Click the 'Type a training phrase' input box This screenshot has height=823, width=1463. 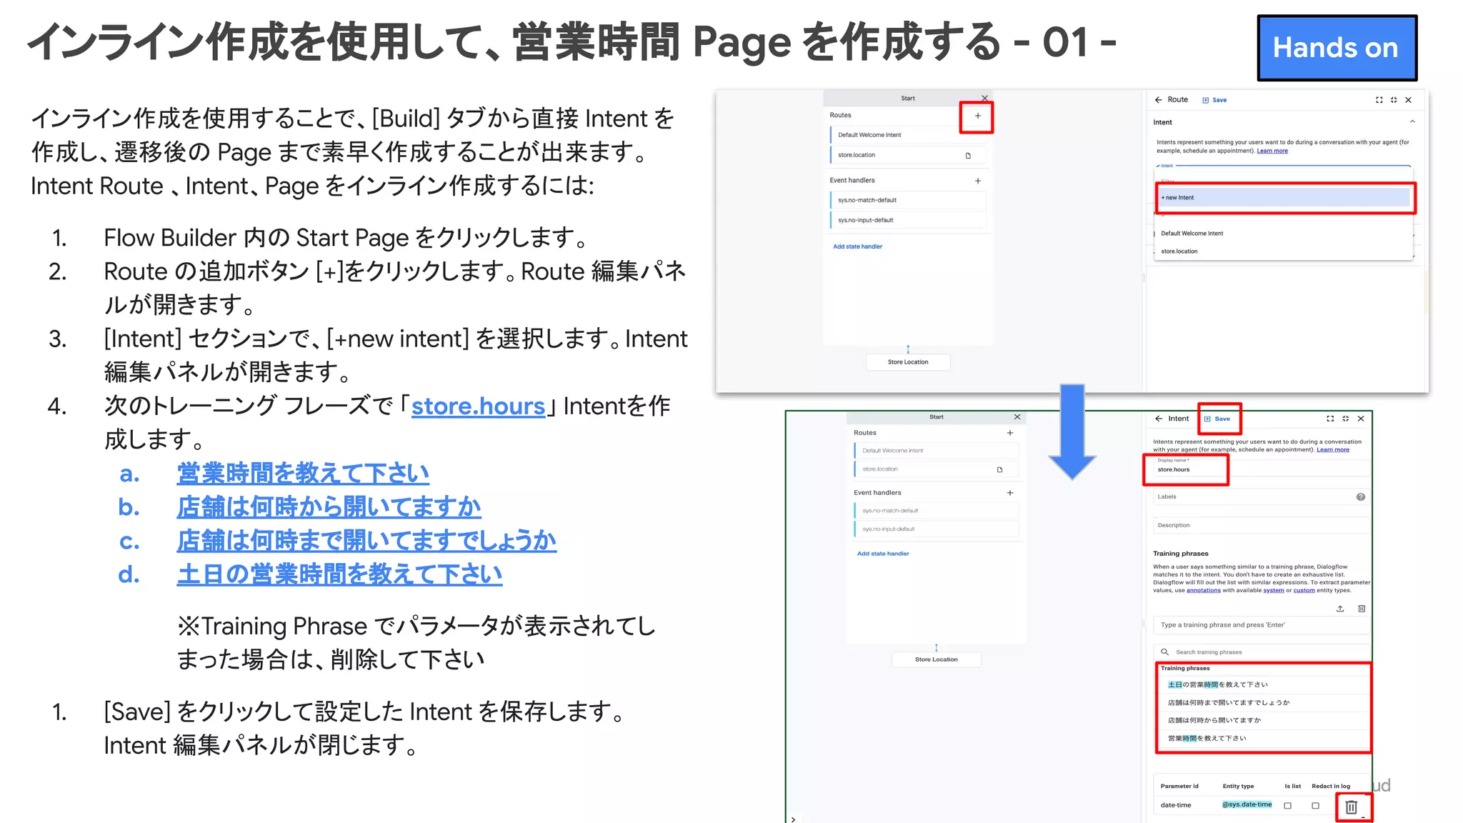coord(1261,625)
